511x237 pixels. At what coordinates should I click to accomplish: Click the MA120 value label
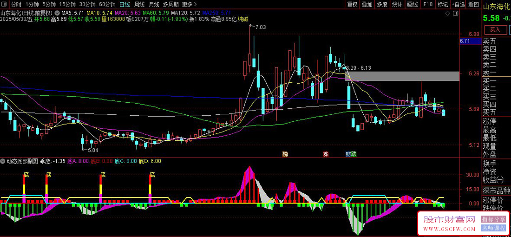[185, 13]
